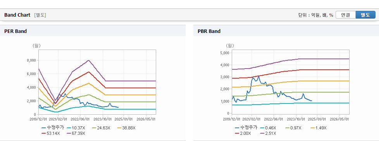
Task: Click the (원) unit label above PER chart
Action: [x=36, y=45]
